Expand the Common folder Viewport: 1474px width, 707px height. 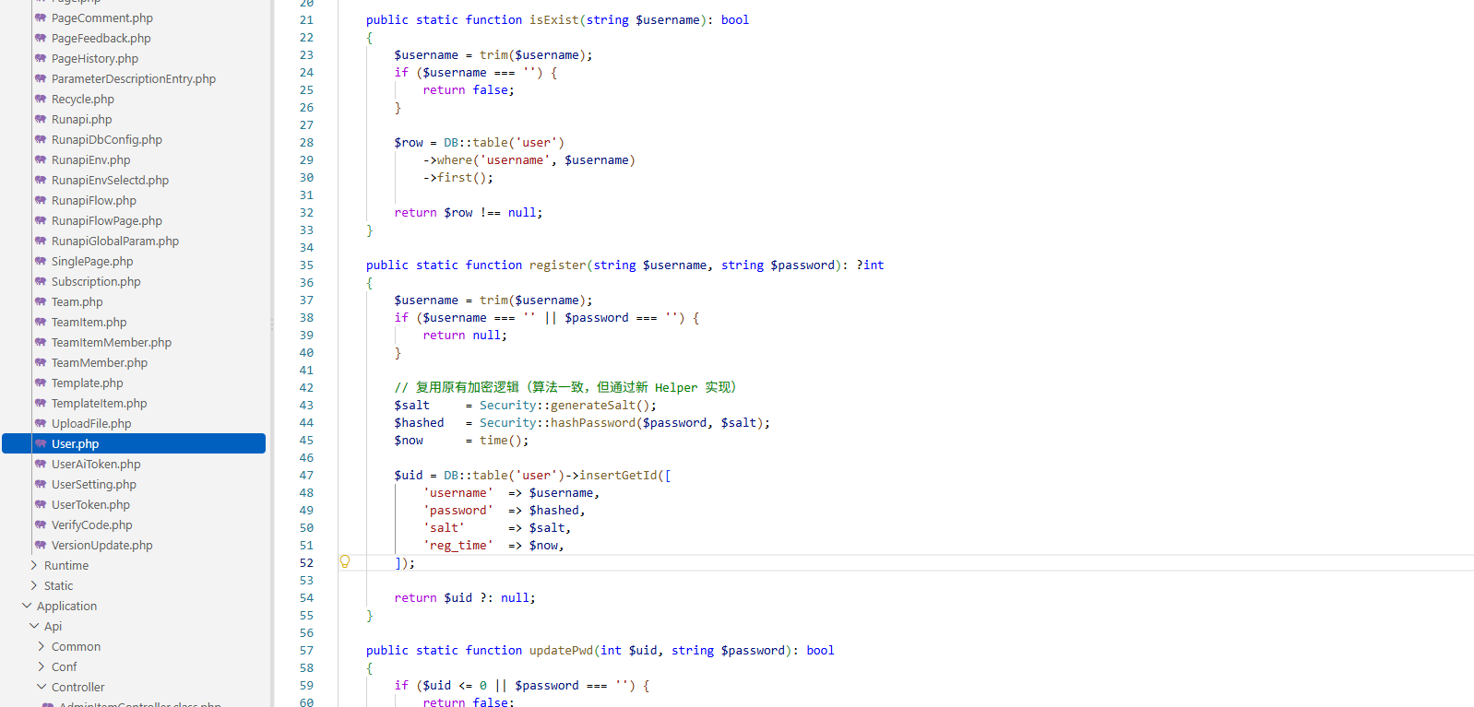(42, 646)
